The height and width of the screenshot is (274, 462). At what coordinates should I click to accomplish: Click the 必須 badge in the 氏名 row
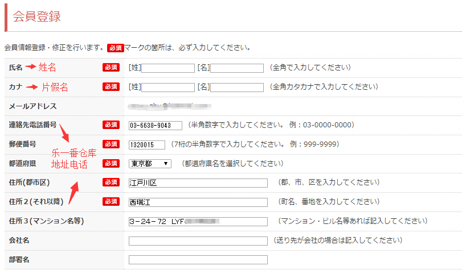tap(111, 68)
